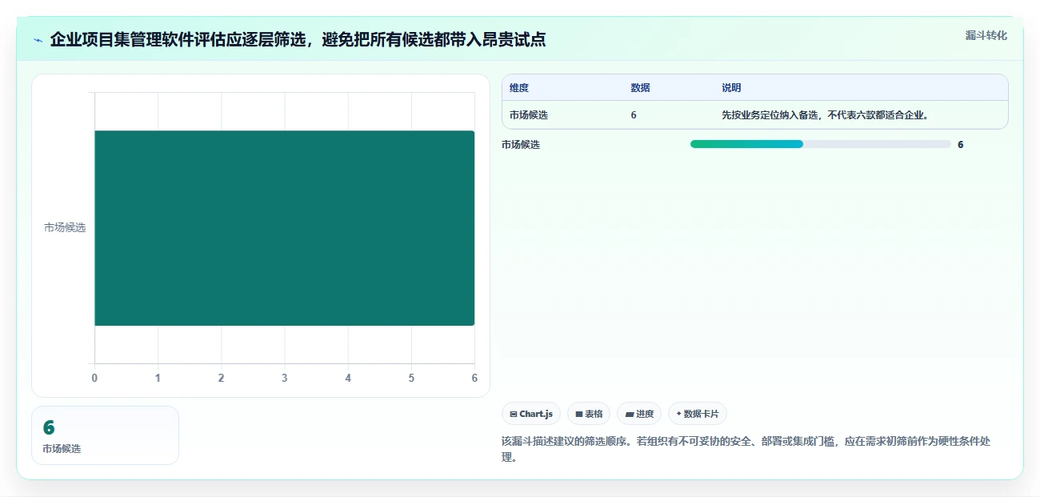Select the 表格 tag

coord(589,414)
